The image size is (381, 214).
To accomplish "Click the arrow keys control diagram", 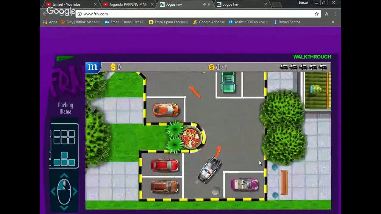I will point(64,159).
